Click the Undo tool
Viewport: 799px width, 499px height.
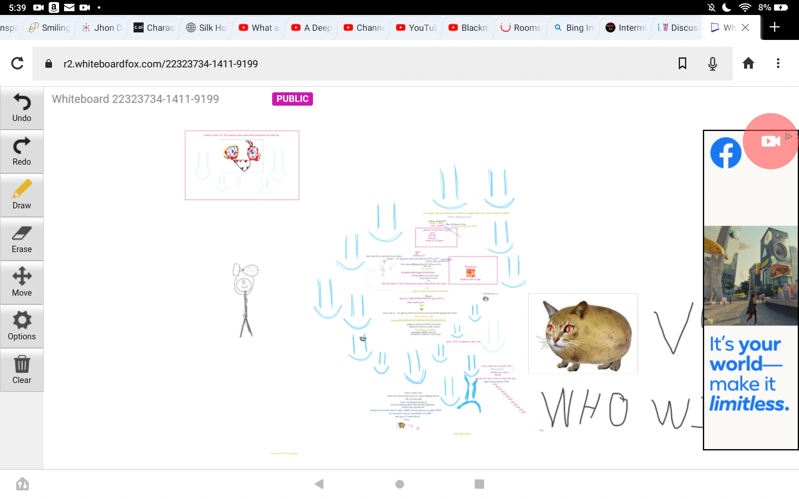pyautogui.click(x=22, y=108)
